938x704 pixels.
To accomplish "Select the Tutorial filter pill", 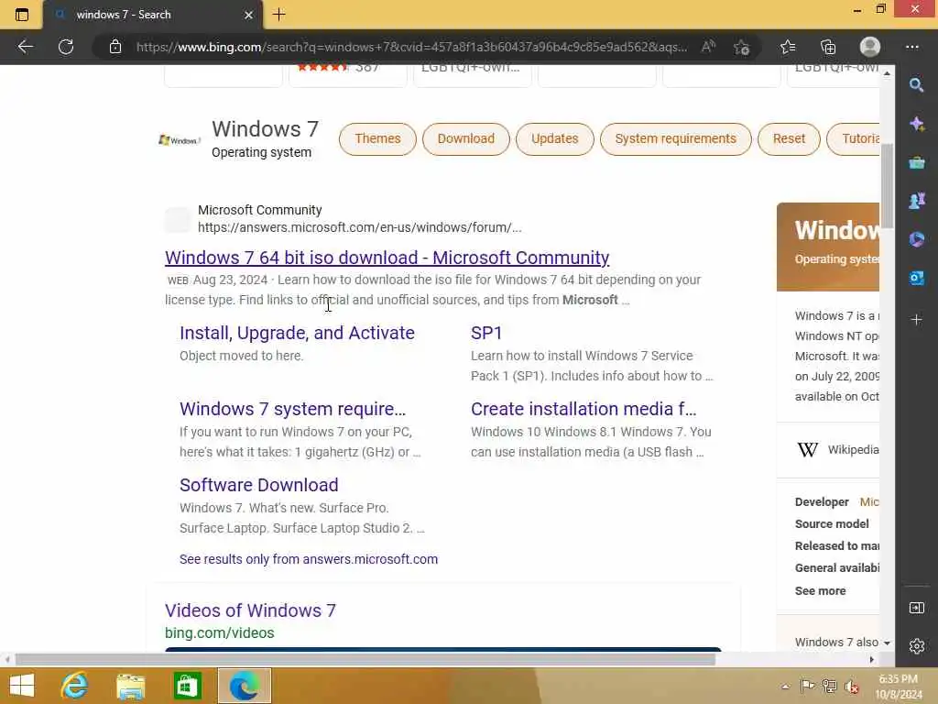I will pyautogui.click(x=854, y=139).
